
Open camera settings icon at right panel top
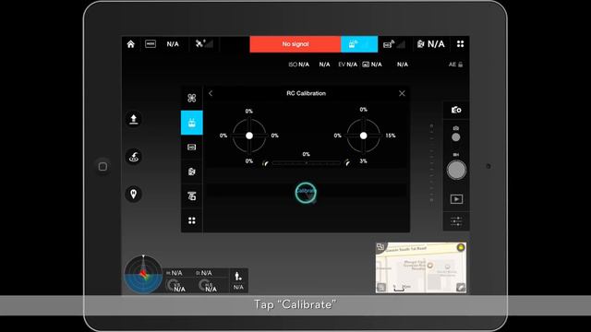click(456, 110)
